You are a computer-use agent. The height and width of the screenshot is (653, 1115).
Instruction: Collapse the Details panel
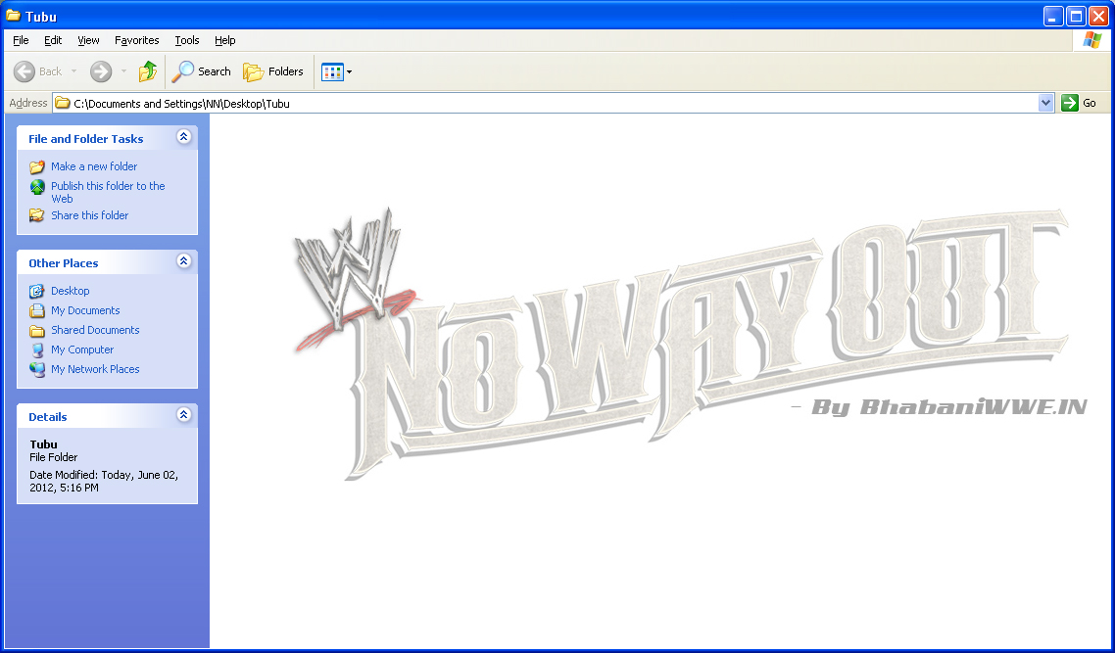click(183, 414)
